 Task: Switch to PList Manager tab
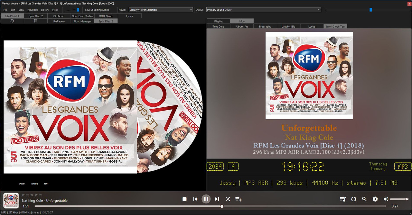click(x=83, y=21)
